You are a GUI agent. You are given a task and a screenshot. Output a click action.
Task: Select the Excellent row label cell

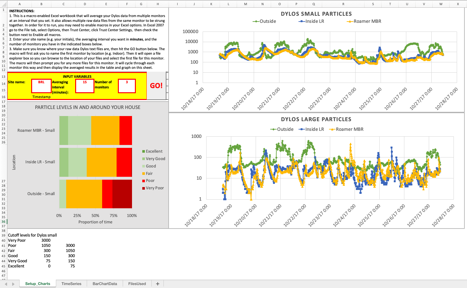tap(16, 266)
